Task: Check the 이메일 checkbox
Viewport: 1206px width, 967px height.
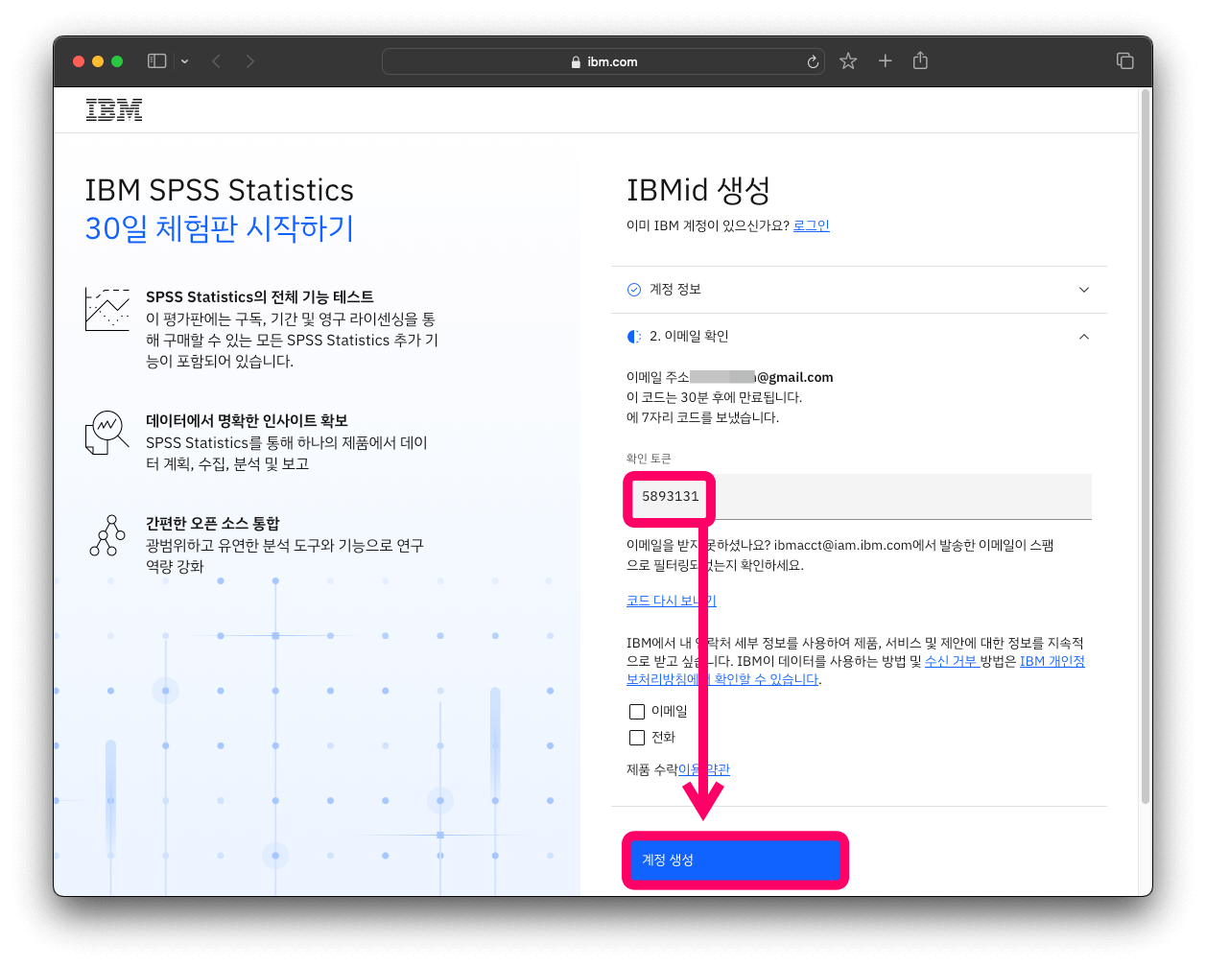Action: point(637,712)
